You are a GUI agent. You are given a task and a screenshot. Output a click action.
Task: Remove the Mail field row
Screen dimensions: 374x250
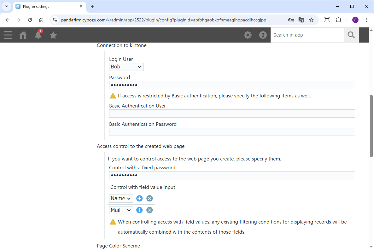click(149, 210)
